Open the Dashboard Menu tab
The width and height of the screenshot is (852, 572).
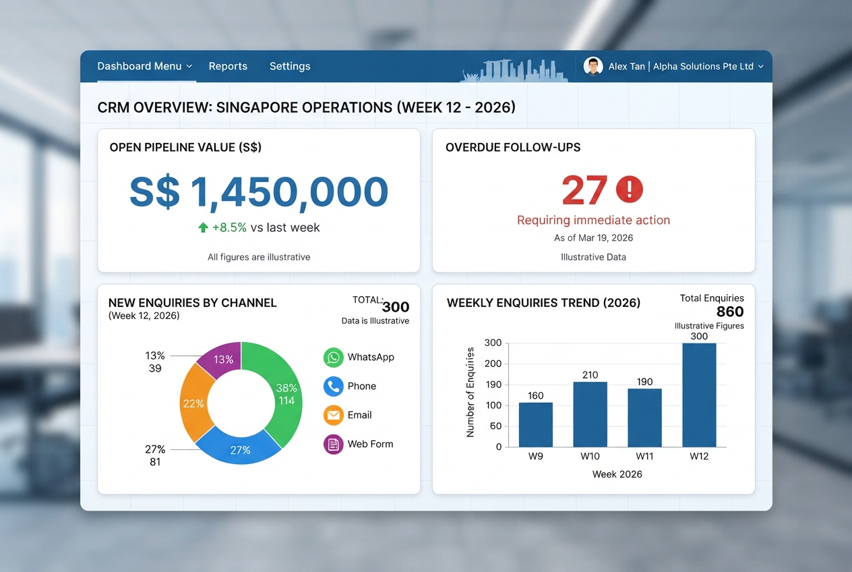point(145,66)
